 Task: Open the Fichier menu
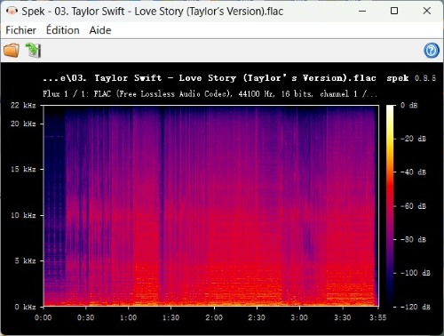(x=20, y=30)
